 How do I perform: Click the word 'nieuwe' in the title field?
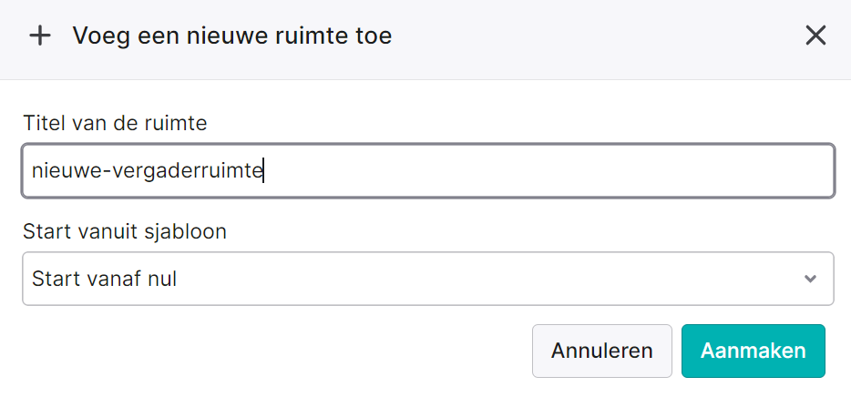[64, 170]
